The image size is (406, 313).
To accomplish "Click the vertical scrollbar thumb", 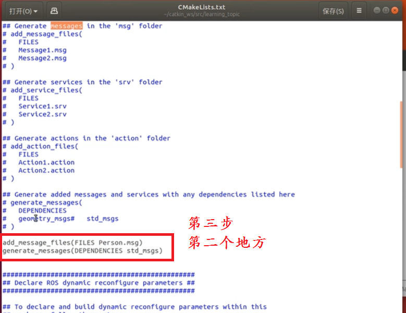I will [401, 135].
